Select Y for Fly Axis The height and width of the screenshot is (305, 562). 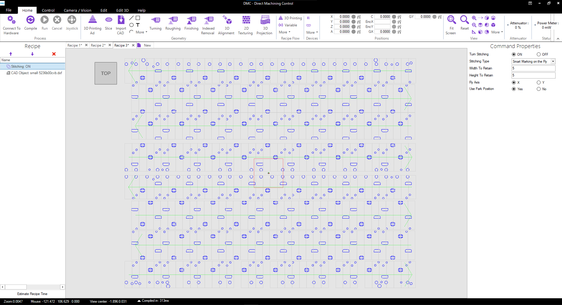tap(539, 83)
